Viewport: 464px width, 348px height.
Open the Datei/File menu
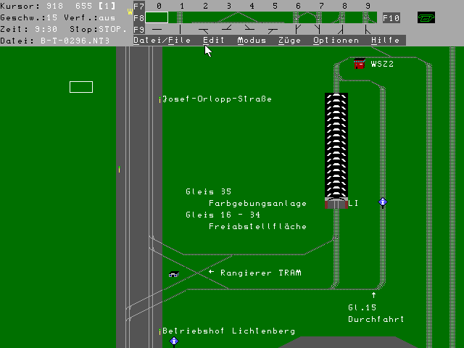click(x=162, y=41)
